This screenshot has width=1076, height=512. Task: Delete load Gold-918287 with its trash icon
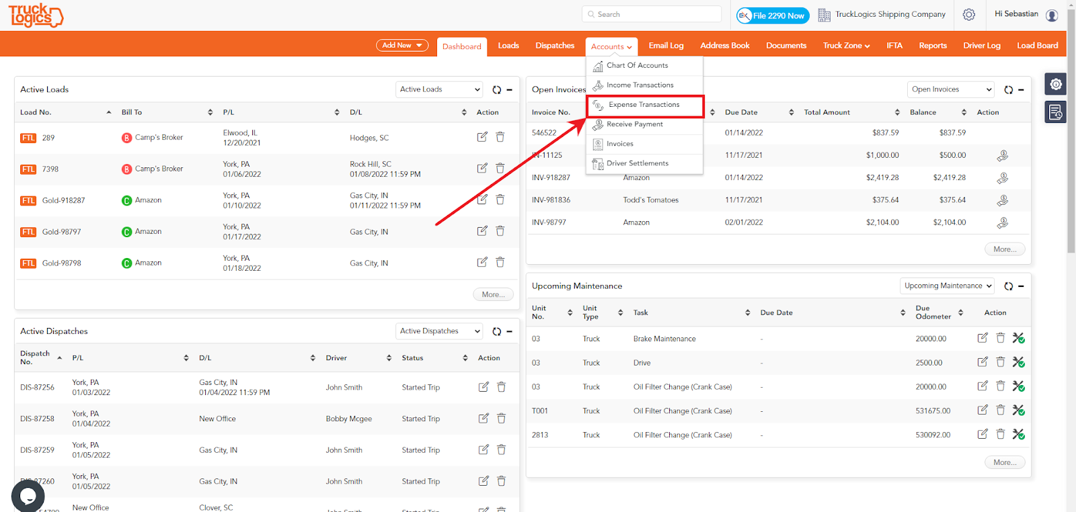500,200
